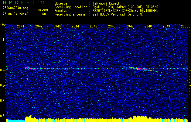Click time marker 2345

(94, 26)
